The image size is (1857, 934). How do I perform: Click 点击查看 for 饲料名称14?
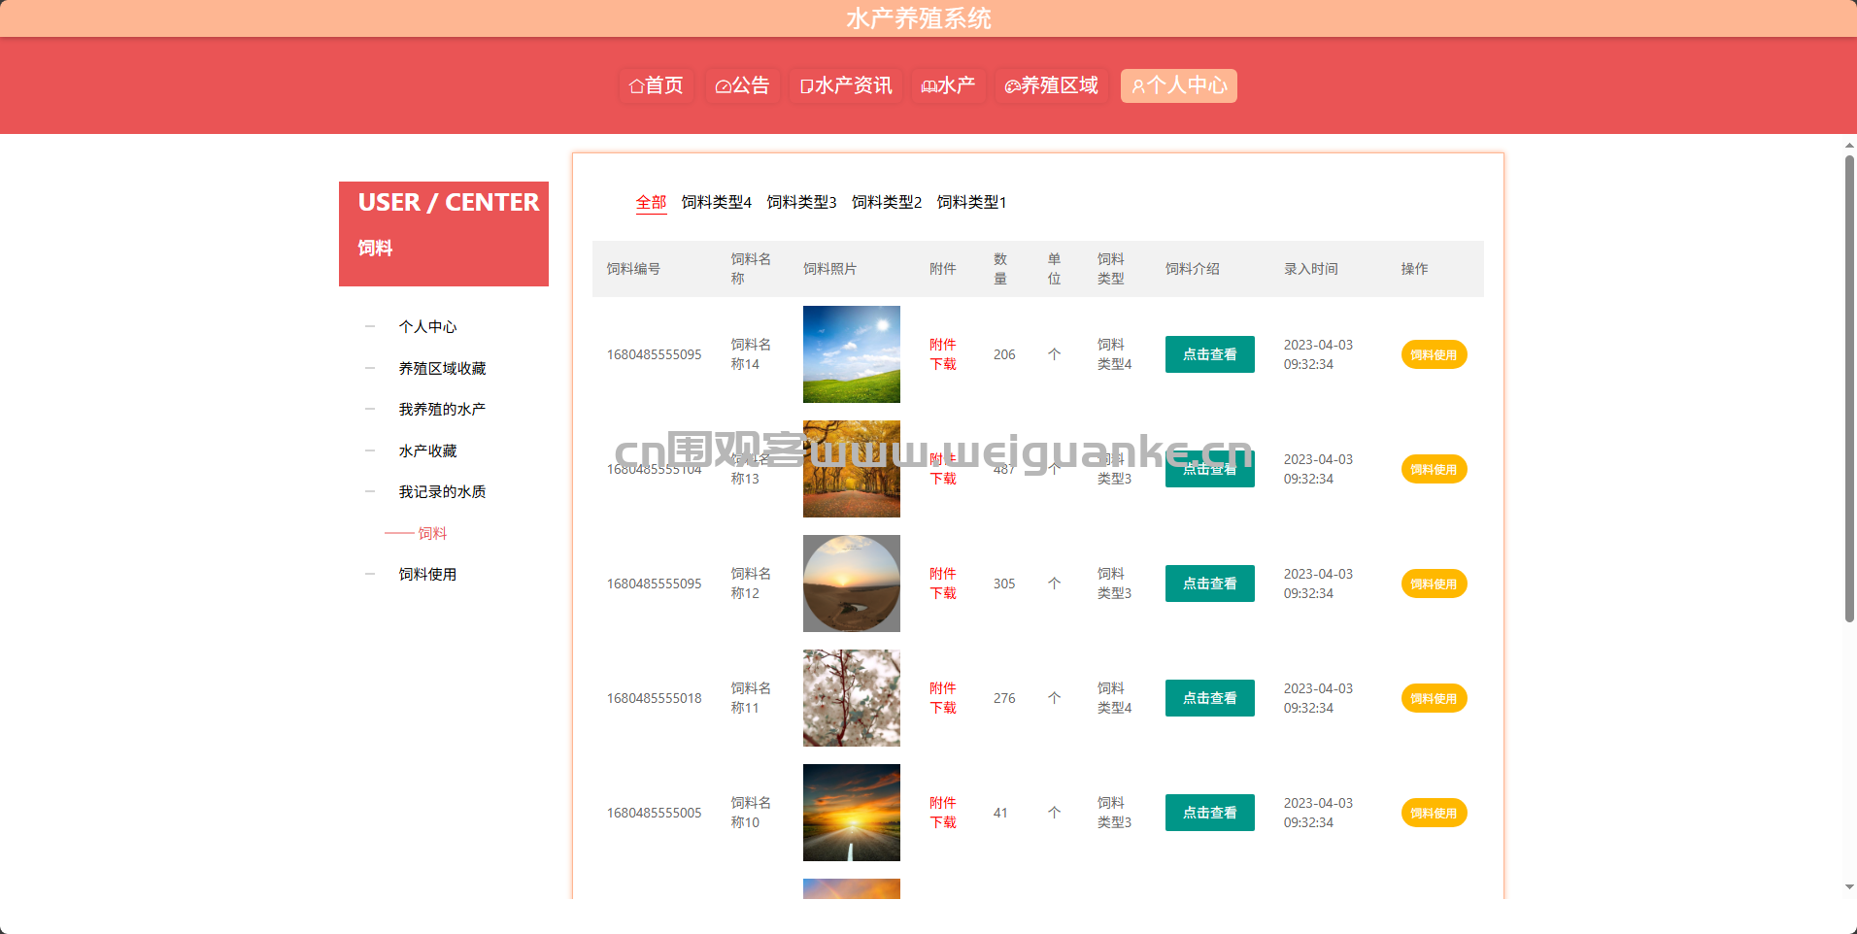tap(1210, 354)
